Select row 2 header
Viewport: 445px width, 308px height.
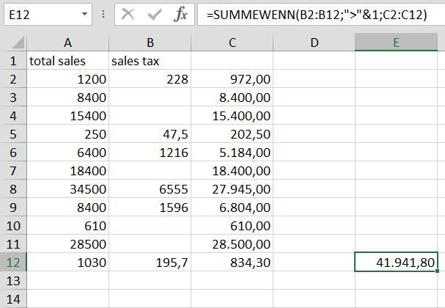(13, 79)
